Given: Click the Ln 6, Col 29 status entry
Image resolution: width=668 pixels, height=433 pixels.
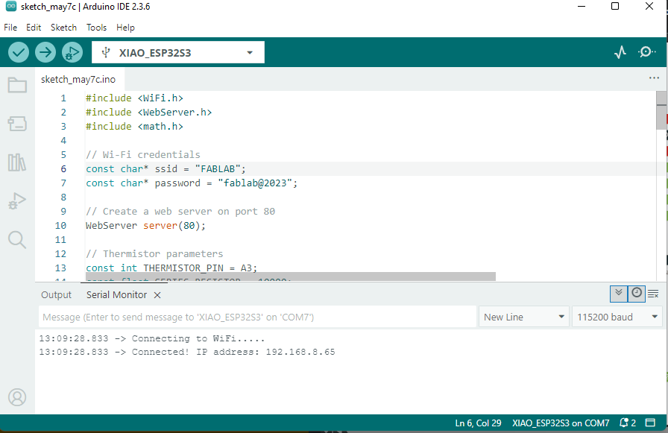Looking at the screenshot, I should [x=478, y=423].
